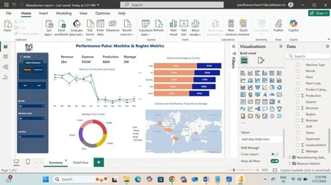This screenshot has width=331, height=185.
Task: Toggle Keep all filters switch
Action: click(274, 161)
